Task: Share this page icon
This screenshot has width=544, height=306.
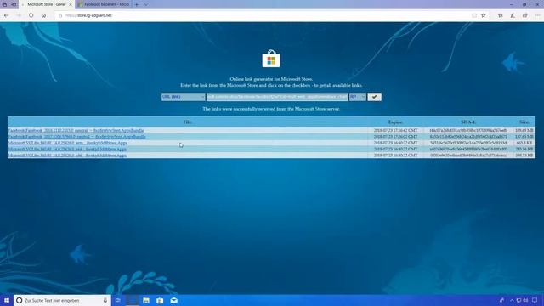Action: [525, 15]
